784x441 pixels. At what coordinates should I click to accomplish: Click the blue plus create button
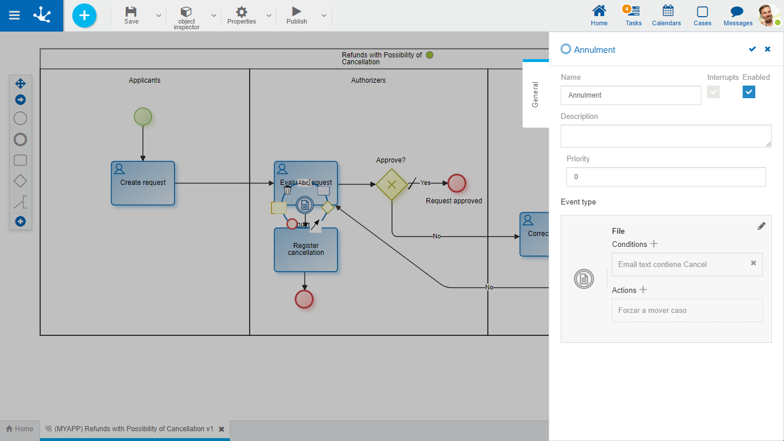click(x=84, y=16)
